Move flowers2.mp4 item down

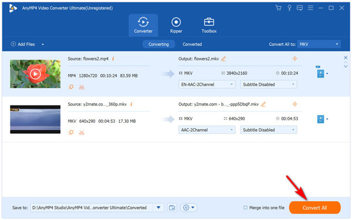[x=346, y=66]
